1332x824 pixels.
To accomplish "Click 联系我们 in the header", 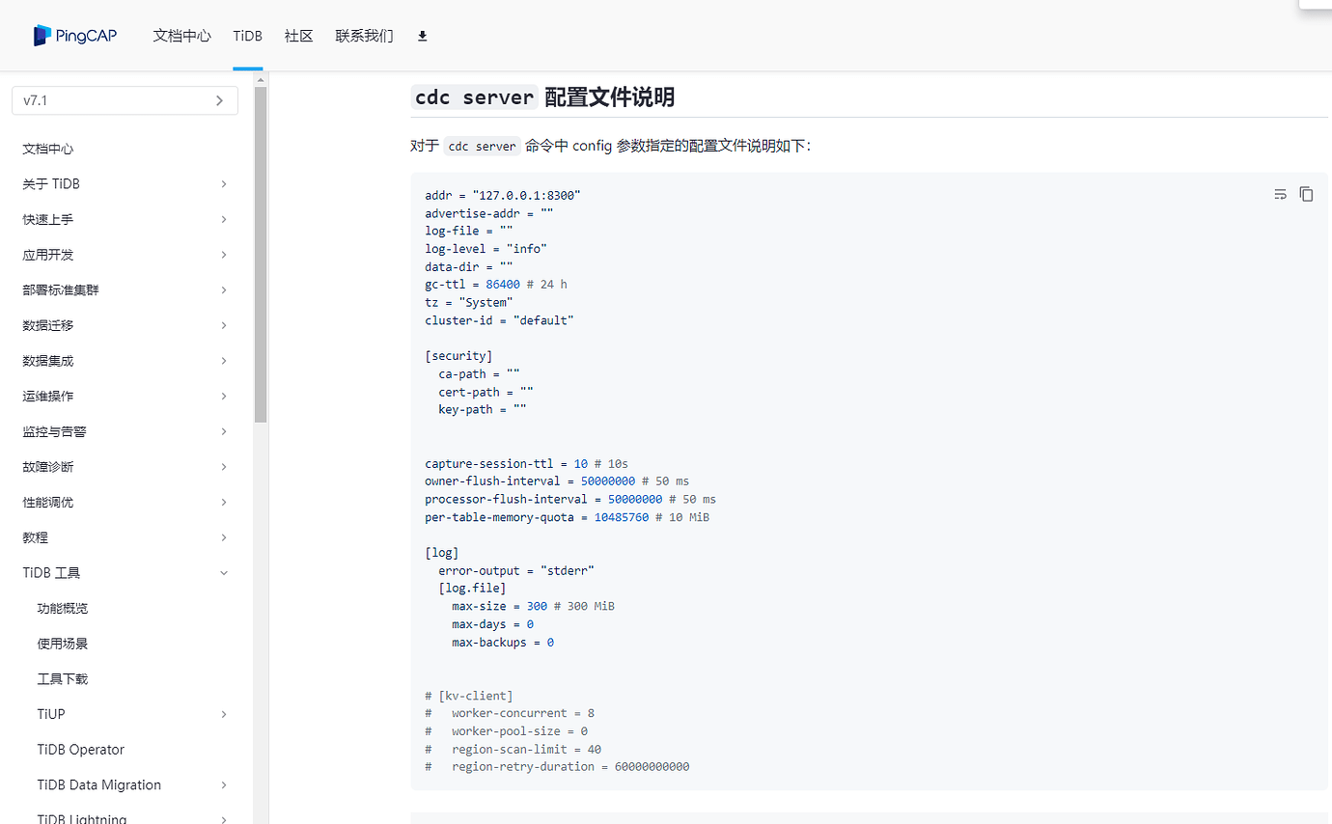I will [364, 36].
